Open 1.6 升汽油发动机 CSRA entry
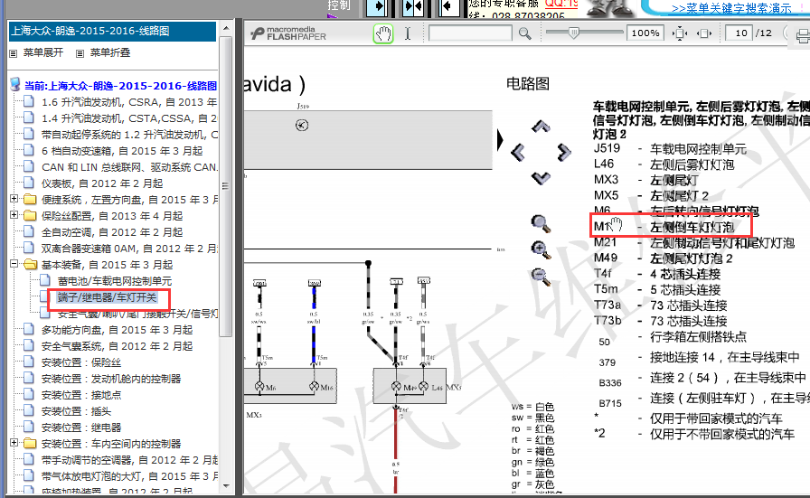Viewport: 810px width, 498px height. coord(129,102)
